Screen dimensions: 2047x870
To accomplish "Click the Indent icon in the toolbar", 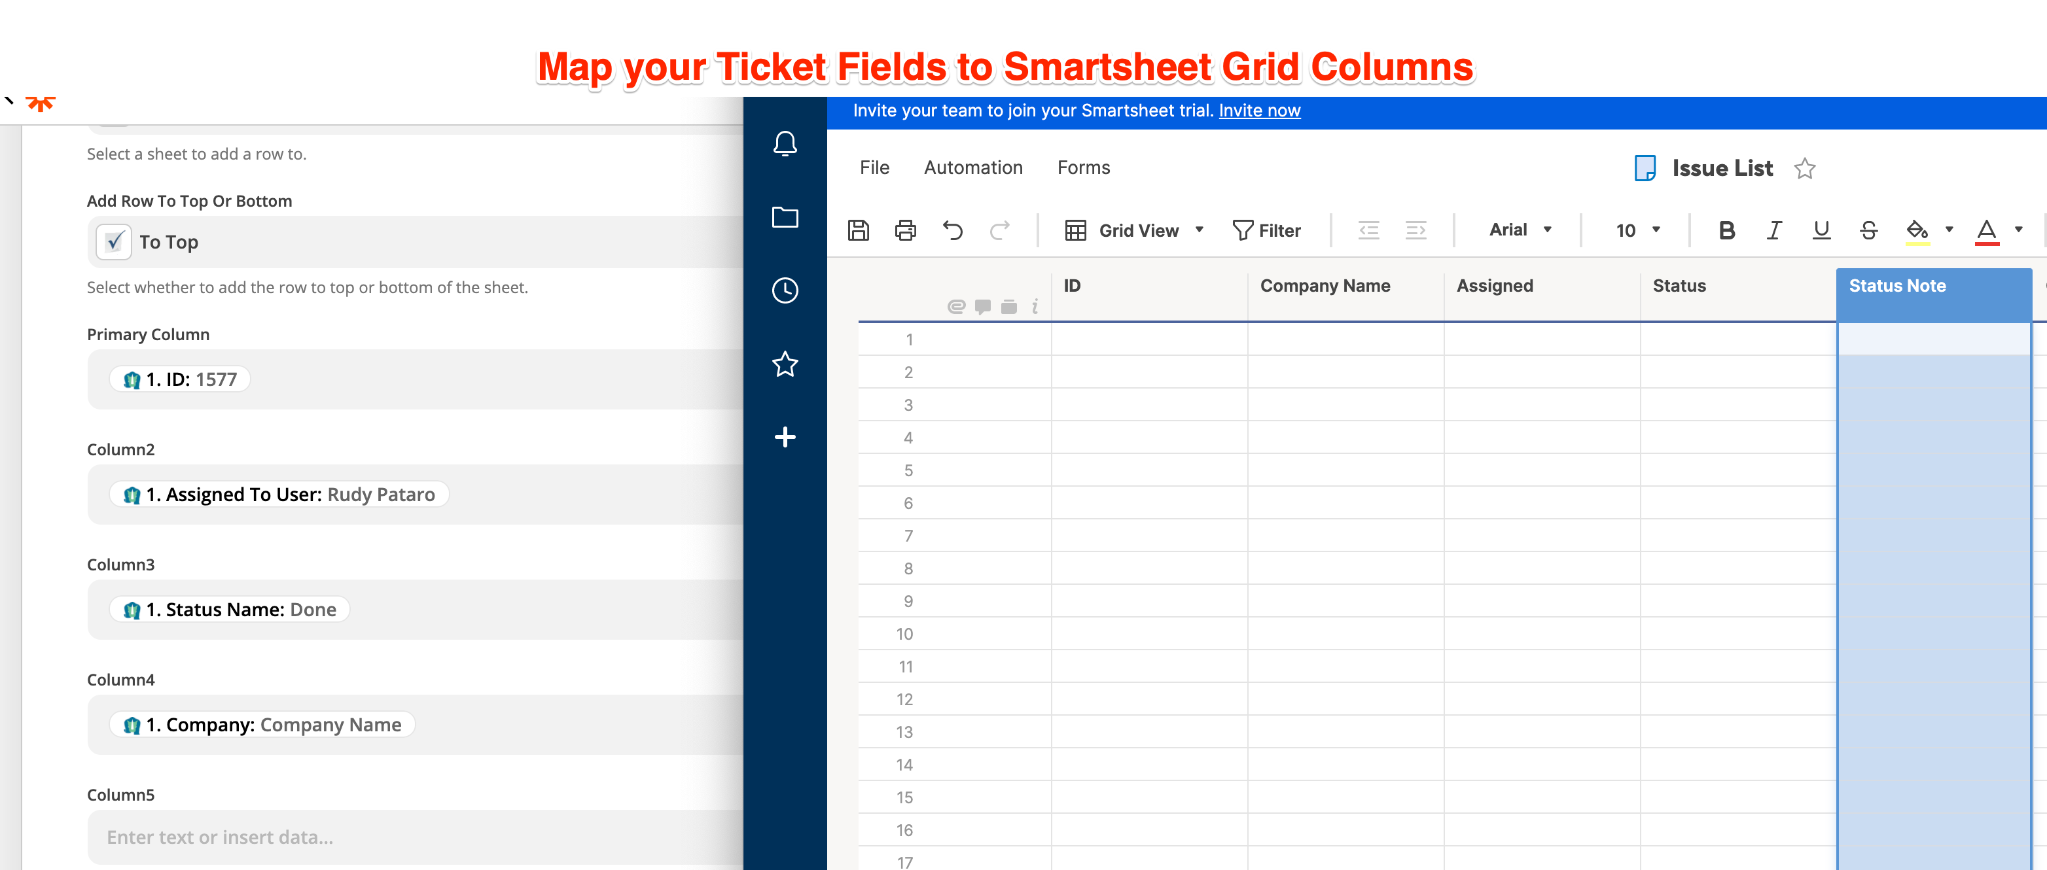I will tap(1415, 230).
